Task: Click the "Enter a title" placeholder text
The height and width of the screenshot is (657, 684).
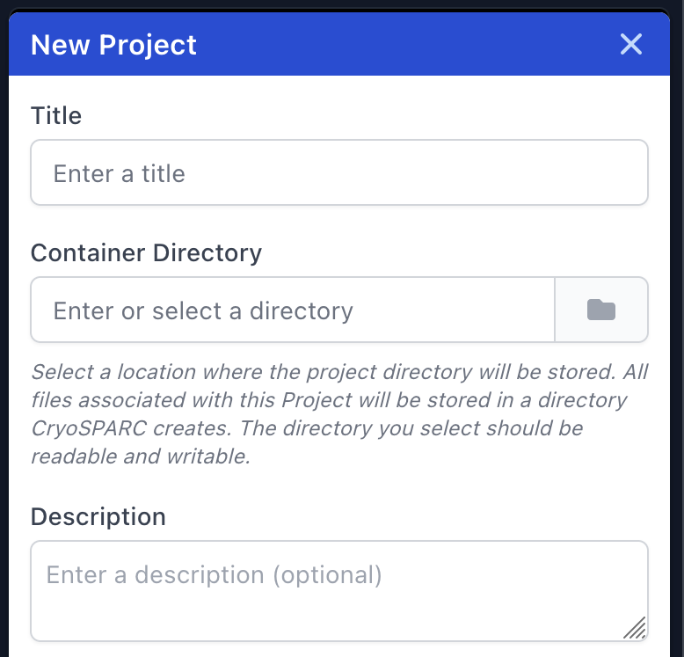Action: point(120,174)
